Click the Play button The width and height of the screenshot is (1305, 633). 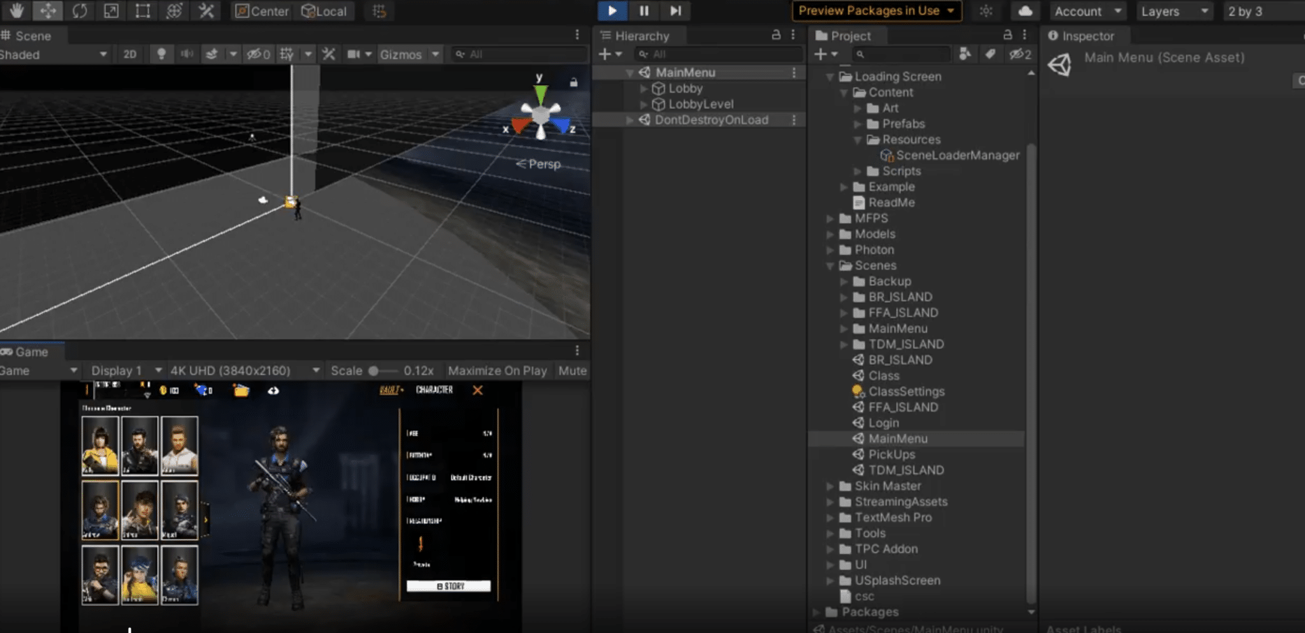click(x=612, y=11)
